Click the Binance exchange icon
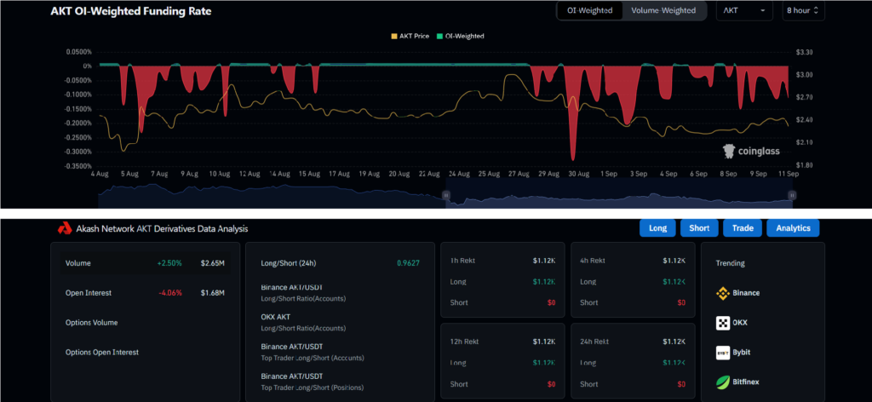Screen dimensions: 872x402 pyautogui.click(x=722, y=293)
